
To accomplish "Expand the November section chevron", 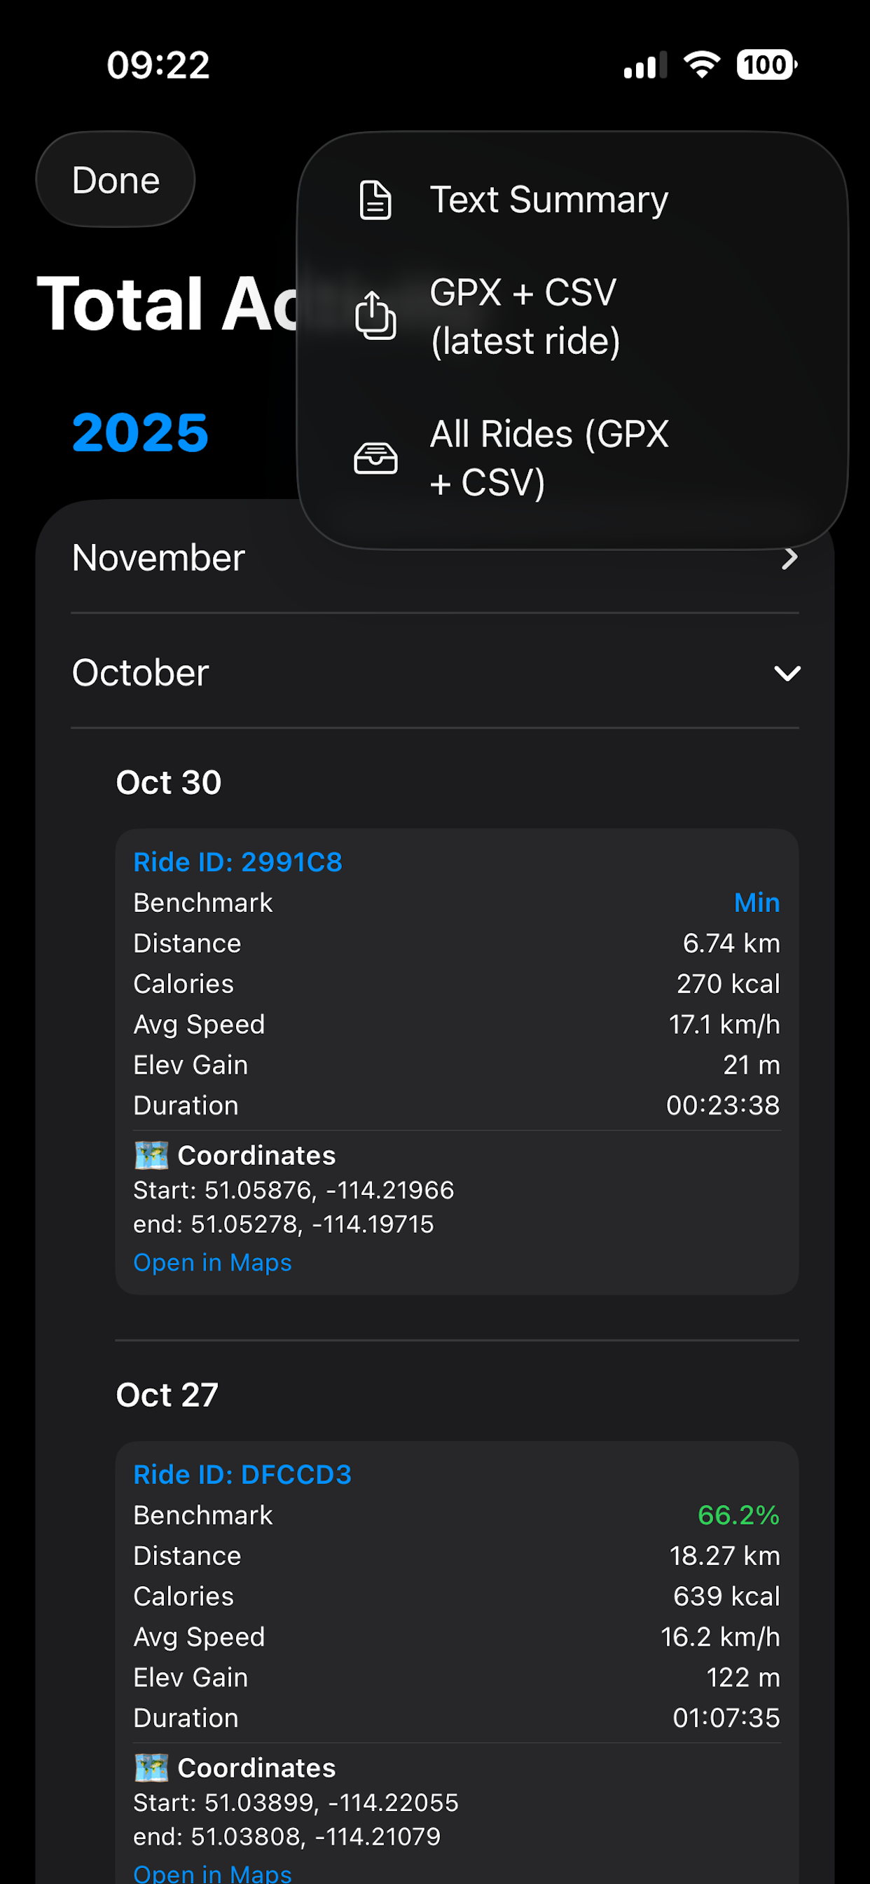I will pos(789,559).
